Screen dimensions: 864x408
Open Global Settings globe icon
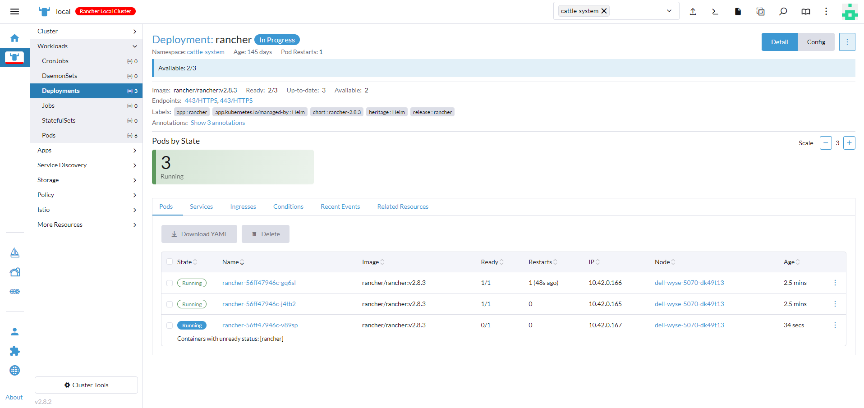(x=14, y=370)
